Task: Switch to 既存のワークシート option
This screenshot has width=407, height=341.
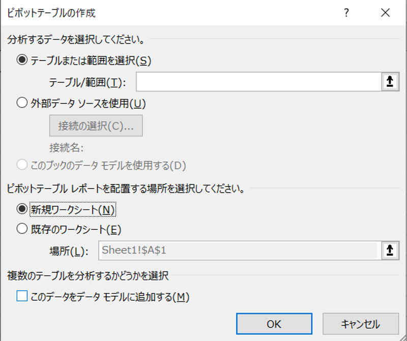Action: coord(22,229)
